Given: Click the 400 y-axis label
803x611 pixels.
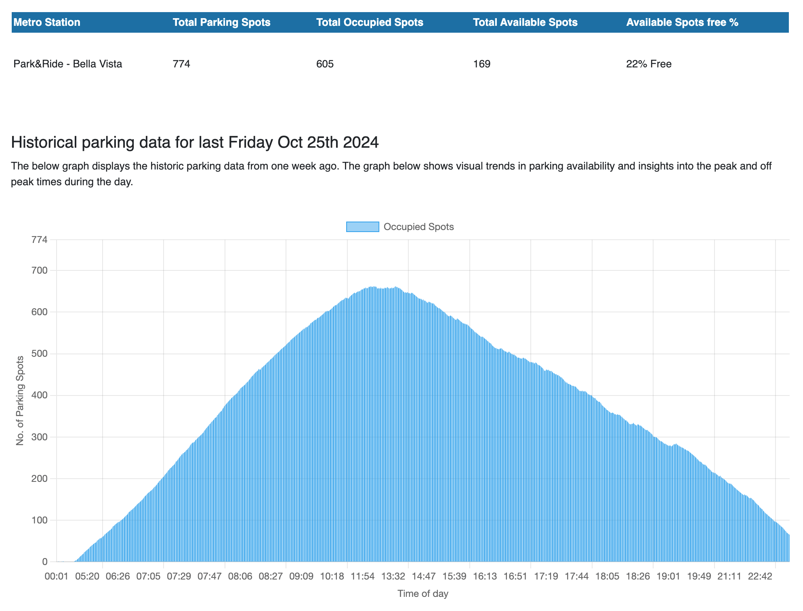Looking at the screenshot, I should click(40, 395).
